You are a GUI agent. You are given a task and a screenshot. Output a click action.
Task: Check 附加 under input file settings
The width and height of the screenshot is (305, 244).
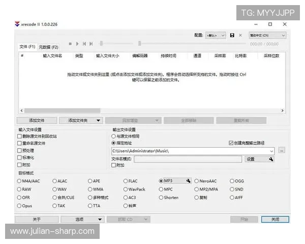point(19,165)
